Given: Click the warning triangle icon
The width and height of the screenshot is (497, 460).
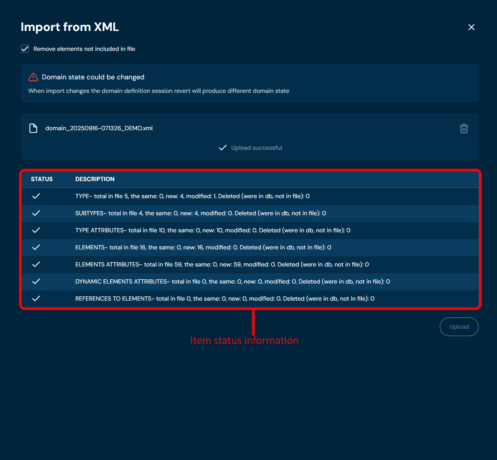Looking at the screenshot, I should point(33,77).
